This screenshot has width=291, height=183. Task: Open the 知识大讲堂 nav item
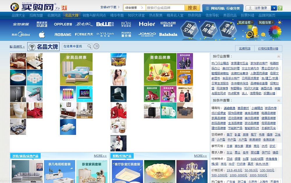[136, 15]
